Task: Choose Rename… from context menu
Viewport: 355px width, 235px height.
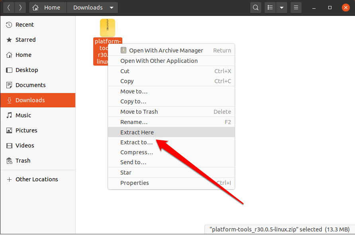Action: point(171,122)
